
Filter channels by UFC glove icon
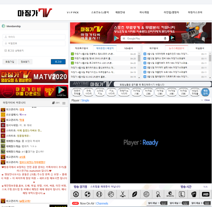pyautogui.click(x=194, y=194)
